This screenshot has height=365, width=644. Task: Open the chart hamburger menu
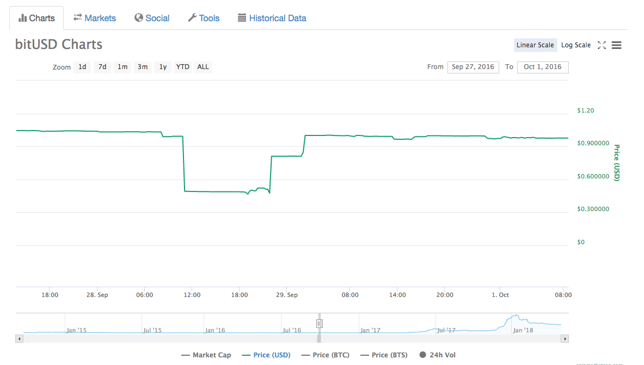[x=616, y=45]
